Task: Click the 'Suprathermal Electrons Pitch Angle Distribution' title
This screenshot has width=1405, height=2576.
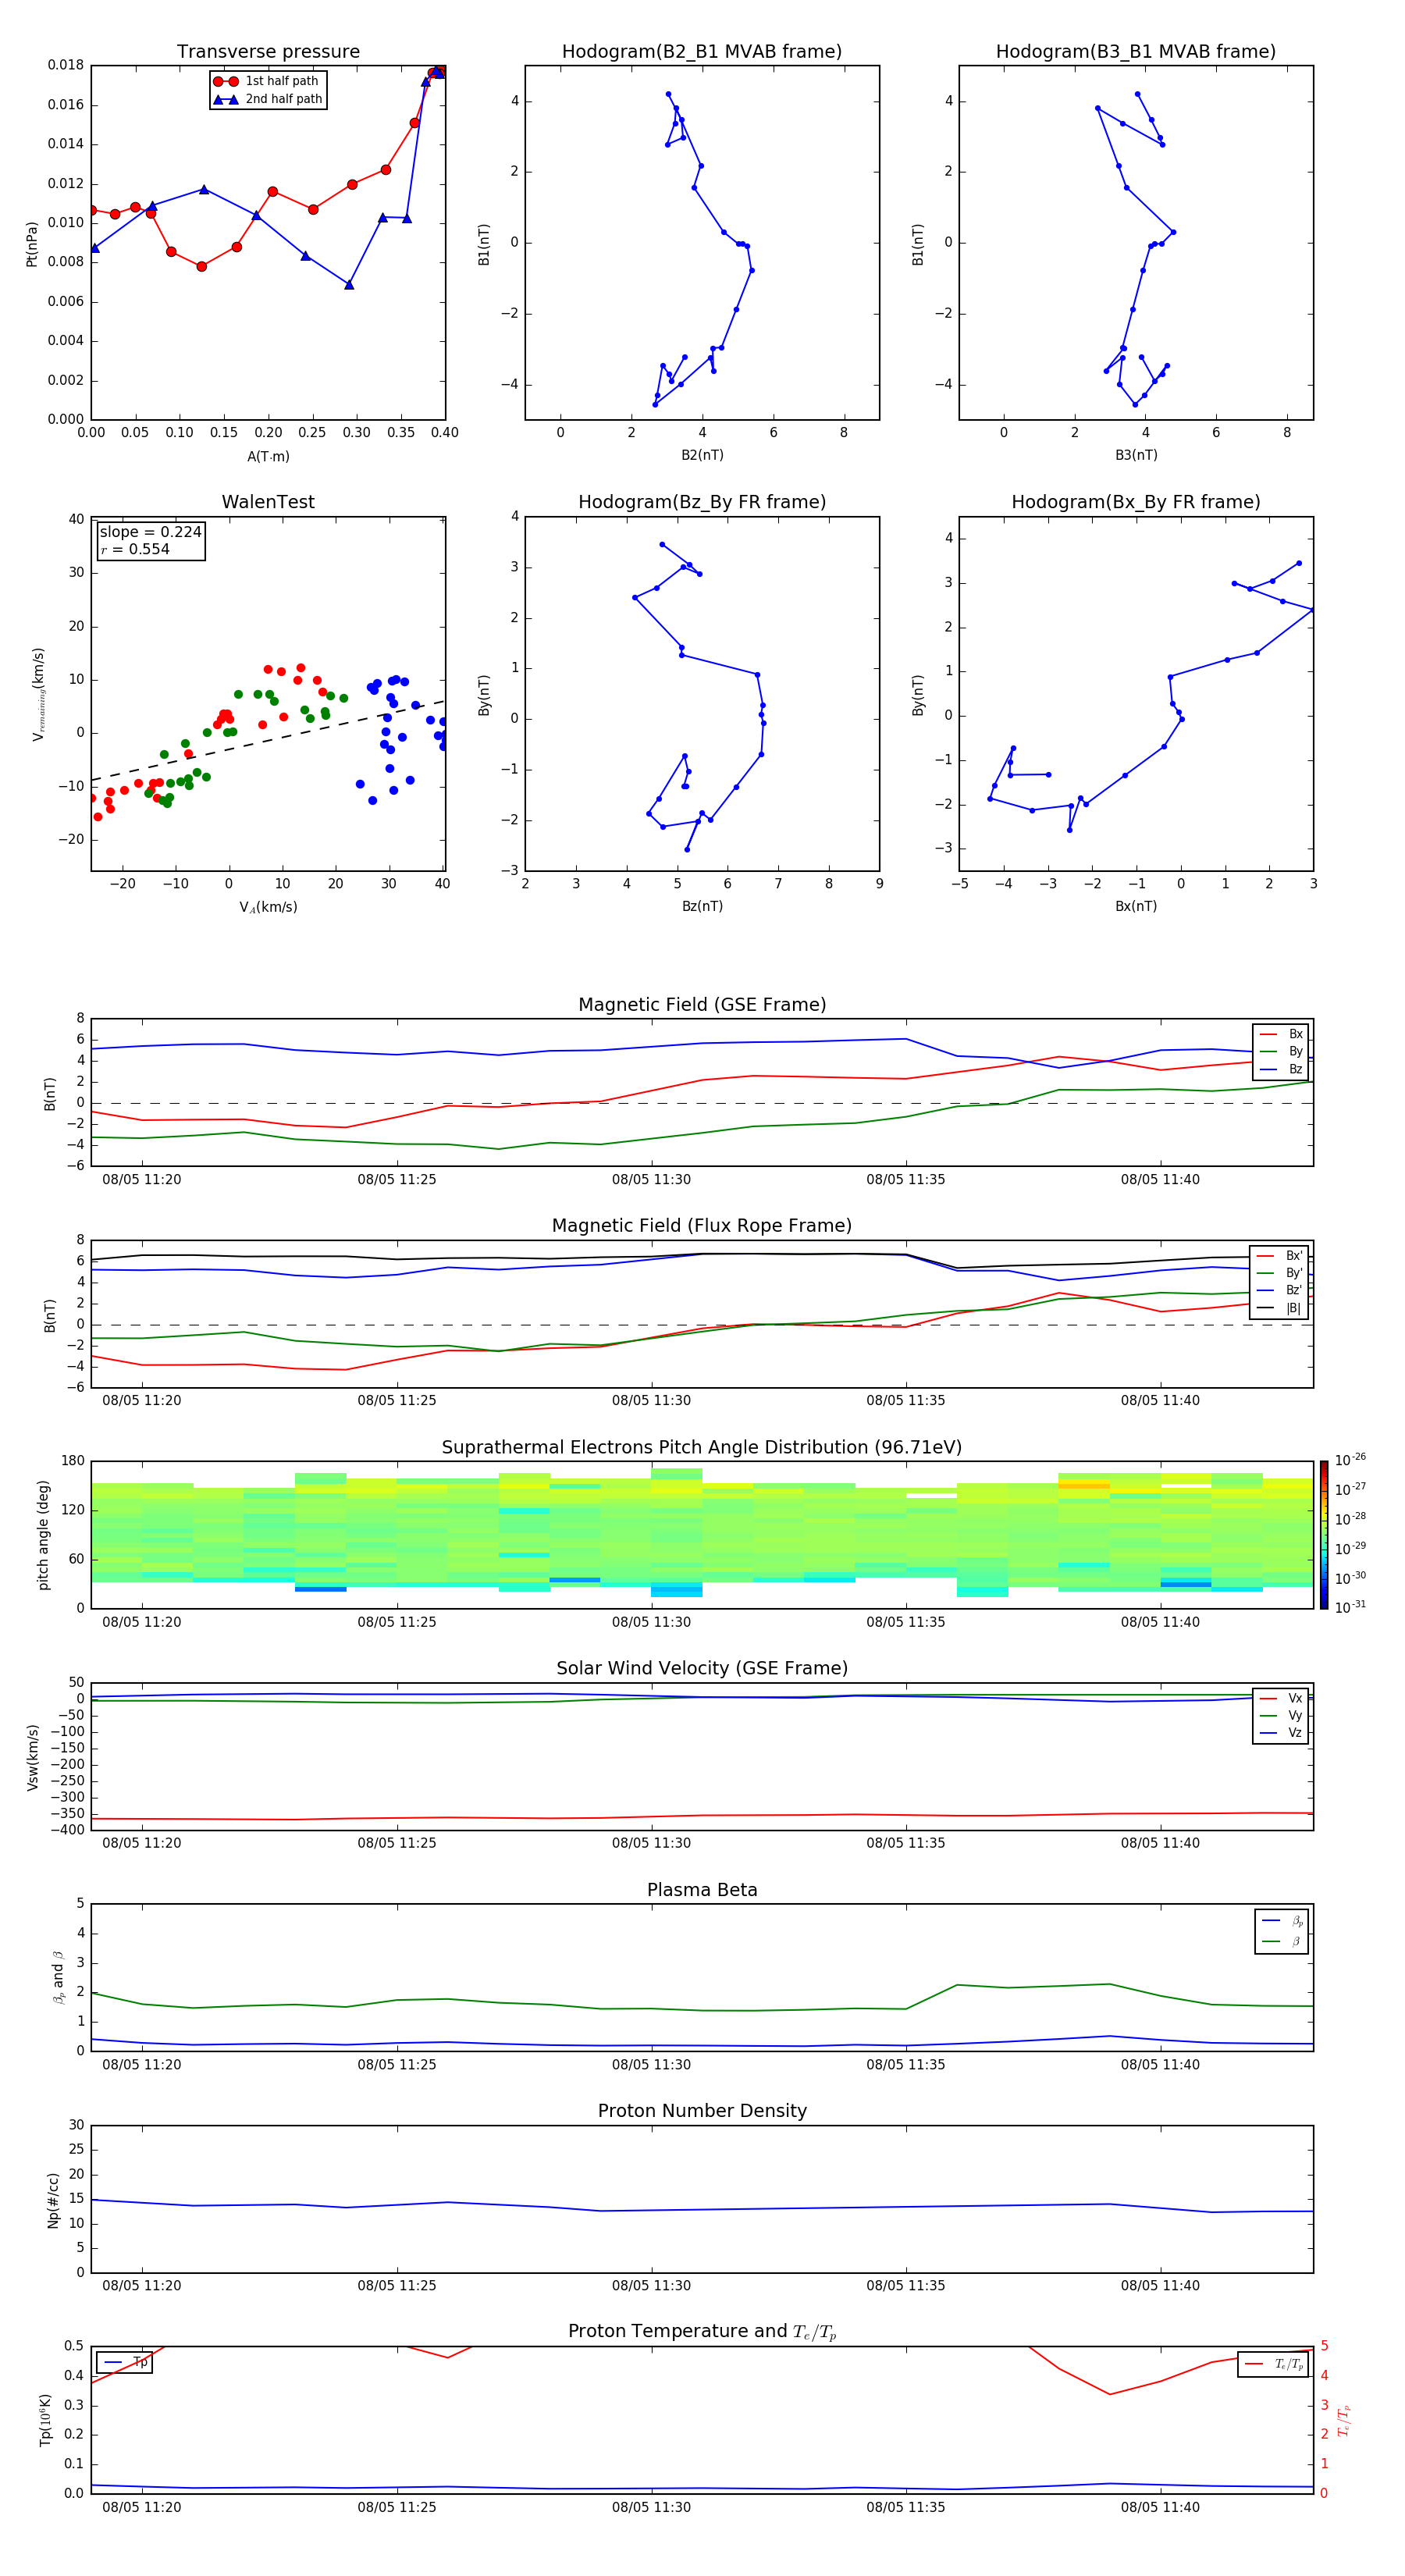Action: pyautogui.click(x=702, y=1448)
